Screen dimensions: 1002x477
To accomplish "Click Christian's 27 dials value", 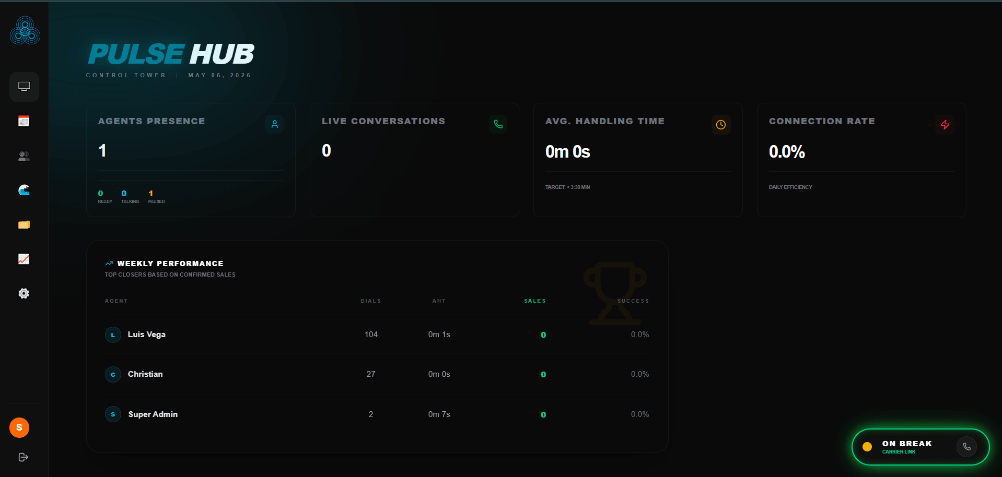I will pos(371,374).
